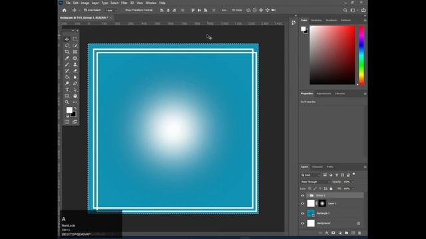Hide the Layer 1 visibility eye
Image resolution: width=426 pixels, height=239 pixels.
coord(302,204)
